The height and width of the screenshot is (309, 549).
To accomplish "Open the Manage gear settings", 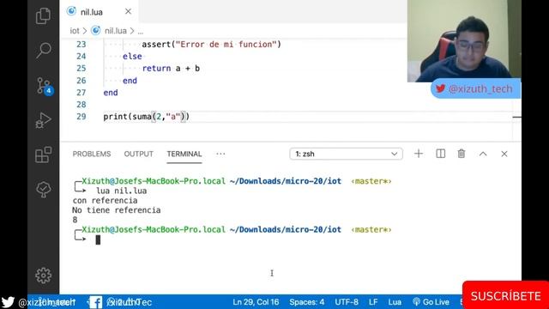I will [44, 276].
